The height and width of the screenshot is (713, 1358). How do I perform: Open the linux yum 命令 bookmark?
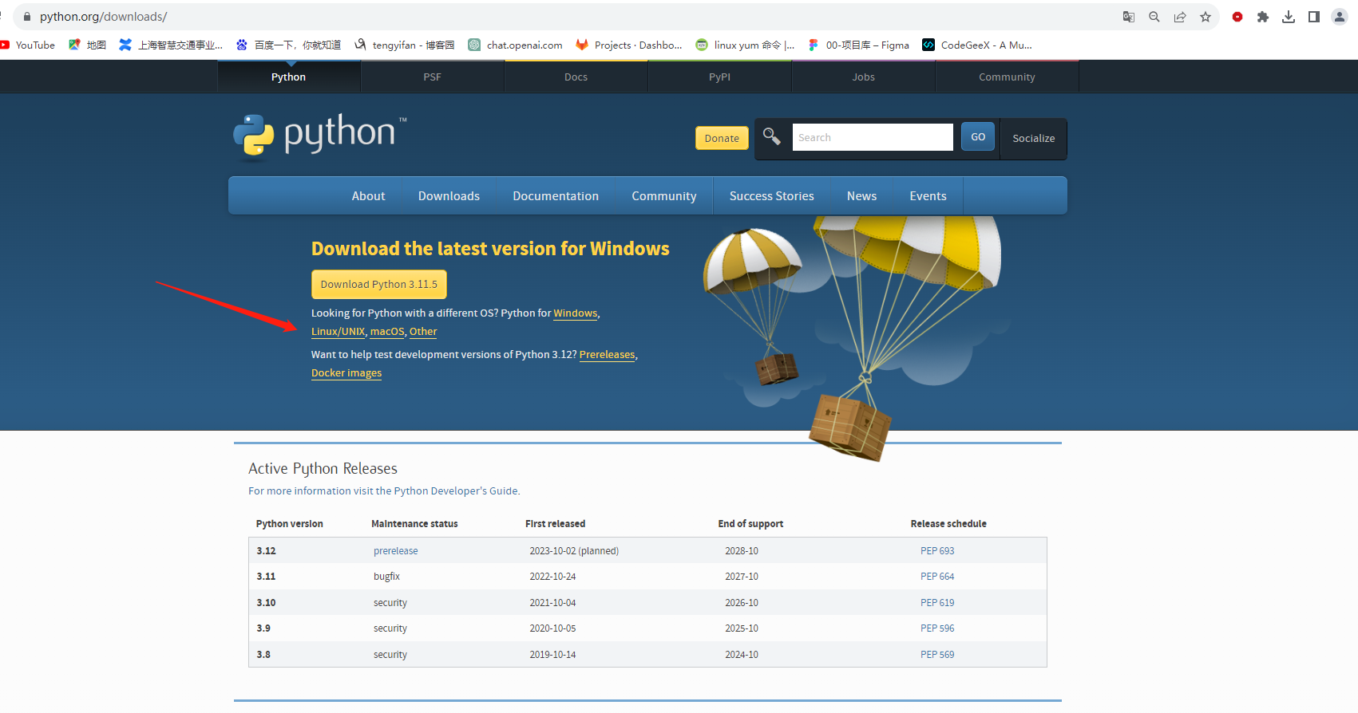point(745,45)
